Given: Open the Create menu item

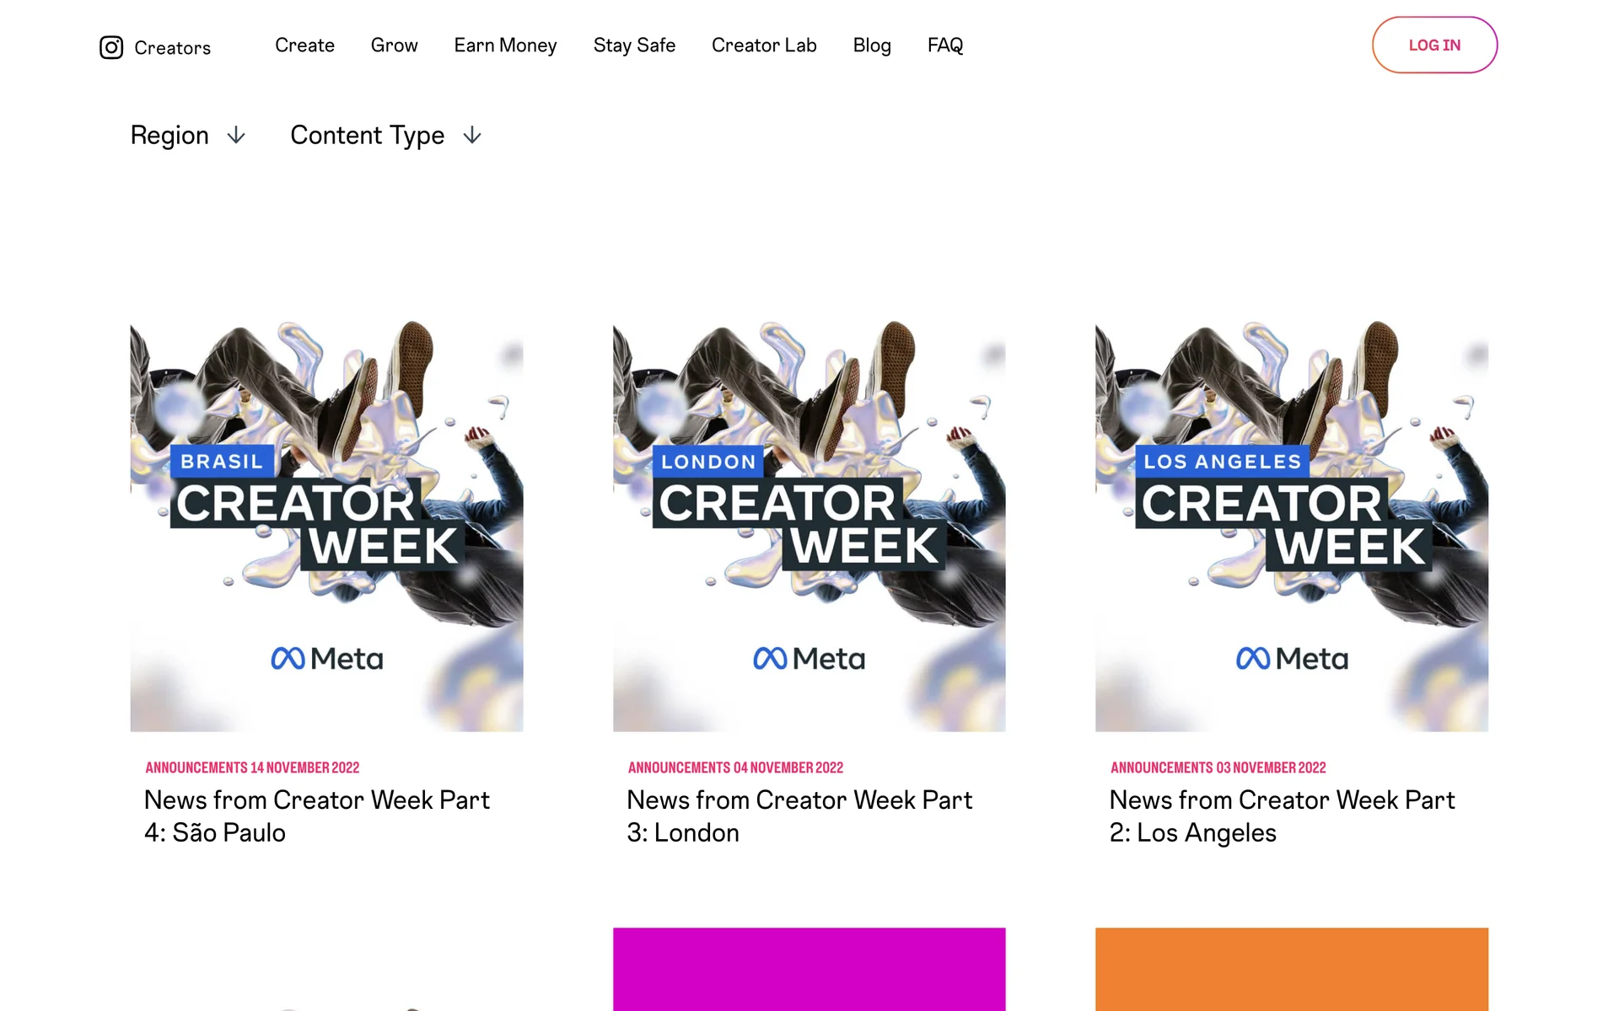Looking at the screenshot, I should [304, 45].
